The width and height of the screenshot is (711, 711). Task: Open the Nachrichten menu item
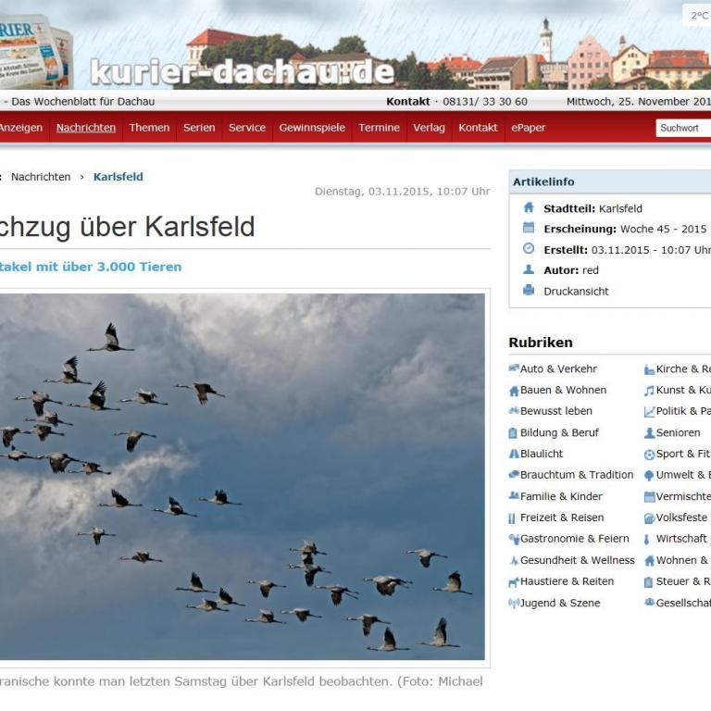coord(86,128)
